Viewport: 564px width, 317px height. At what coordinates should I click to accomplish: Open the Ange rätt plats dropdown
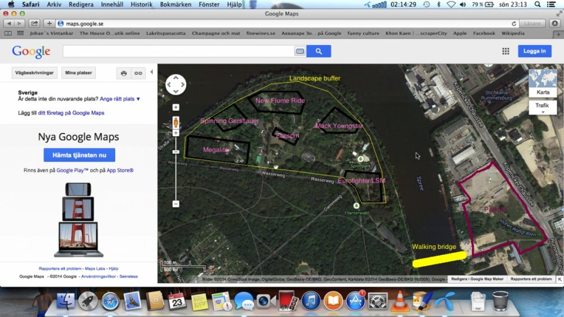click(x=120, y=99)
